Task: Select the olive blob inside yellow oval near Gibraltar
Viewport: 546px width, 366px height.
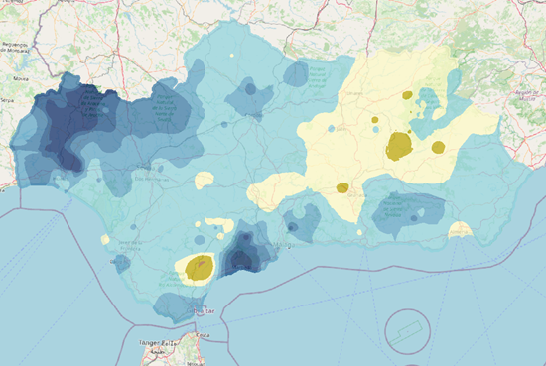Action: (200, 268)
